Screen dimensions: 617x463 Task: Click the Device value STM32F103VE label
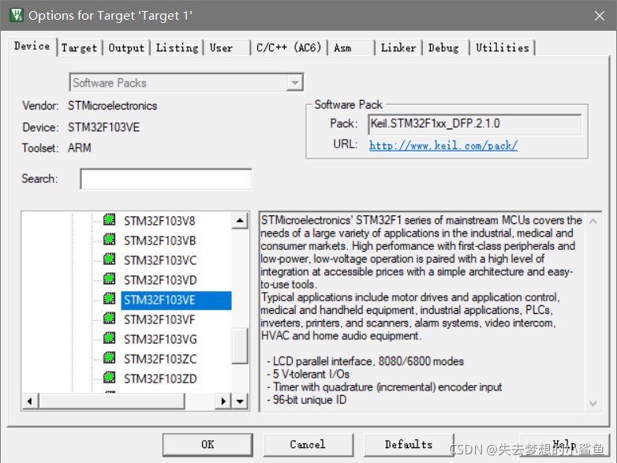pyautogui.click(x=103, y=128)
